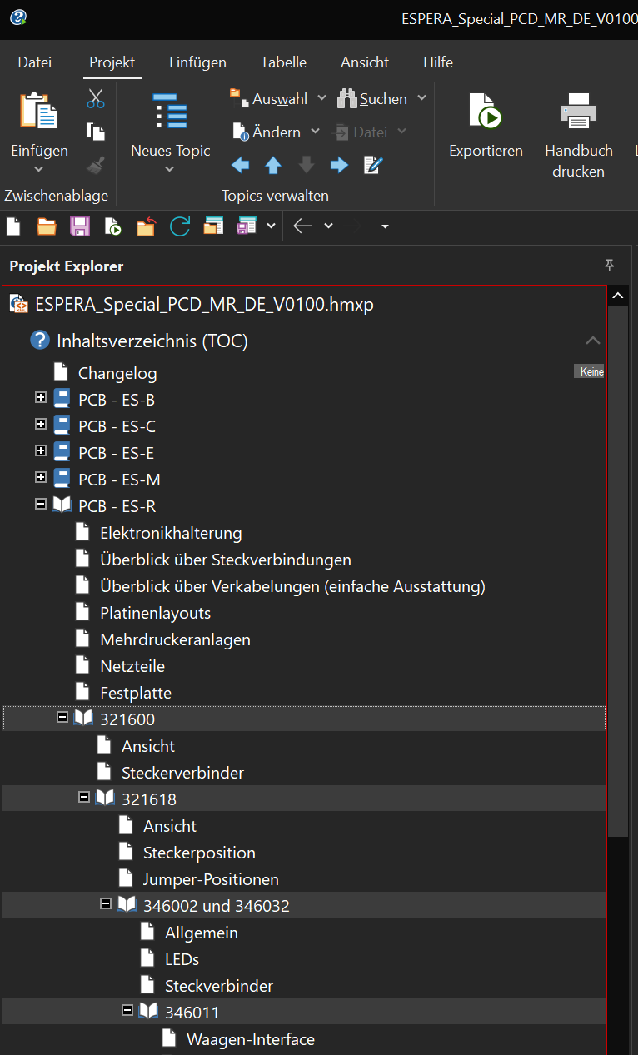Screen dimensions: 638x1055
Task: Click the Copy icon in Zwischenablage
Action: (x=96, y=132)
